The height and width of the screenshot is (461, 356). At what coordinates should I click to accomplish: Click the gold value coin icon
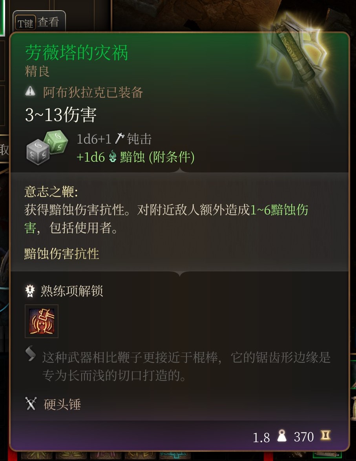click(x=325, y=435)
